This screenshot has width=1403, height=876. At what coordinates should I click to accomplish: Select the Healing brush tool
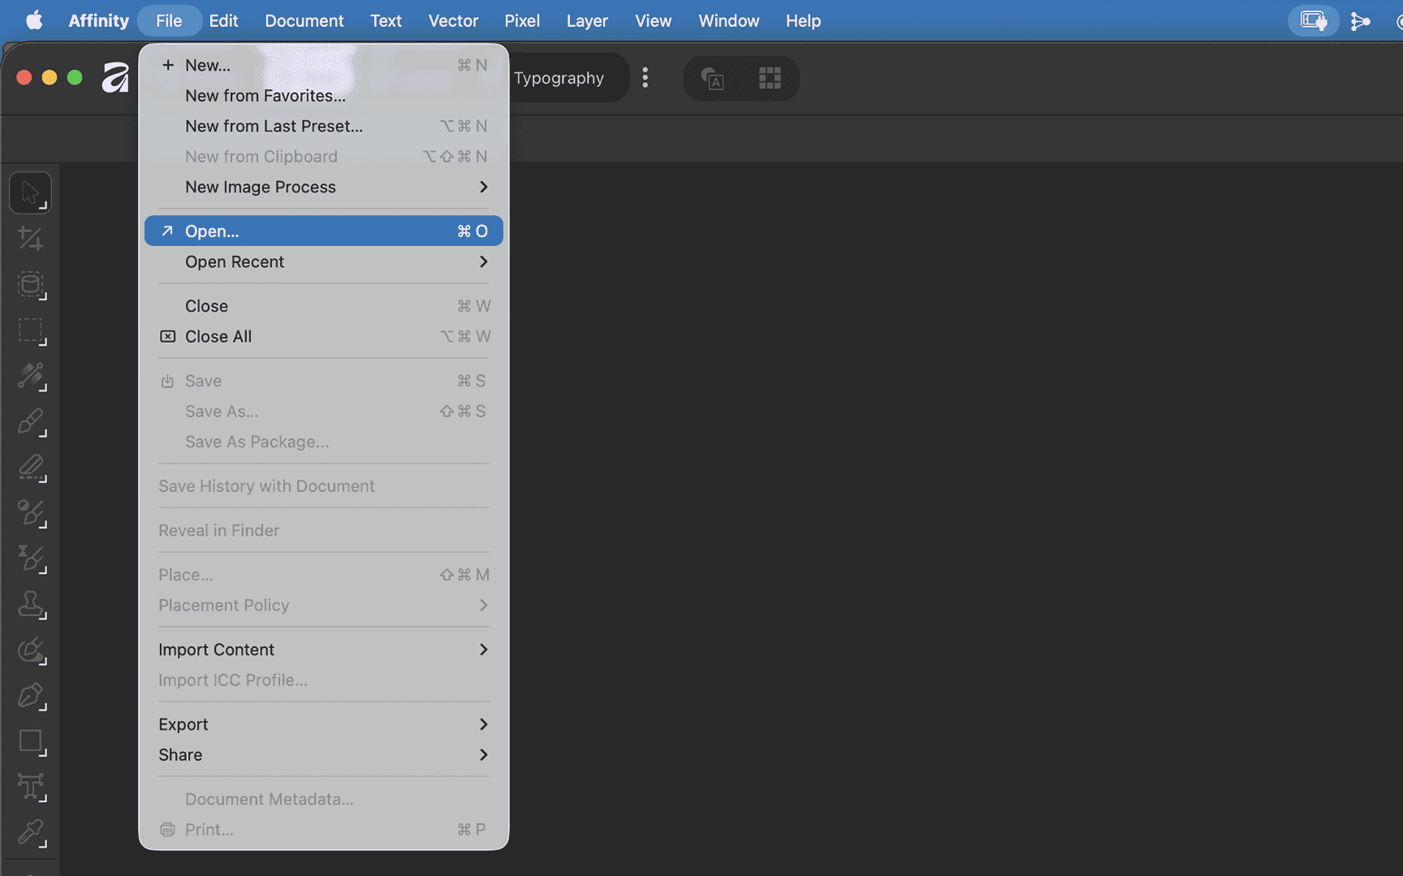[30, 559]
